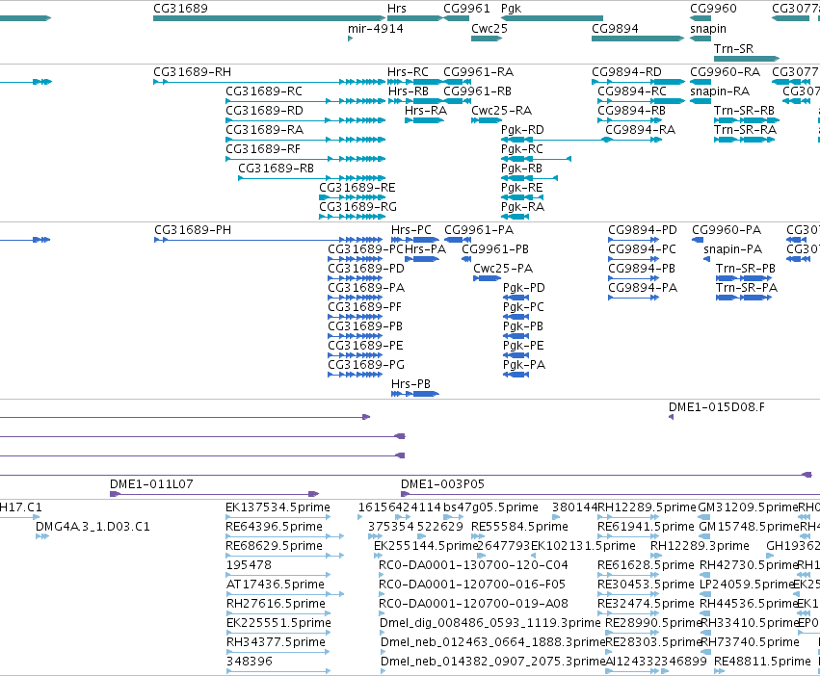Select the Pgk-RB transcript

click(x=529, y=179)
